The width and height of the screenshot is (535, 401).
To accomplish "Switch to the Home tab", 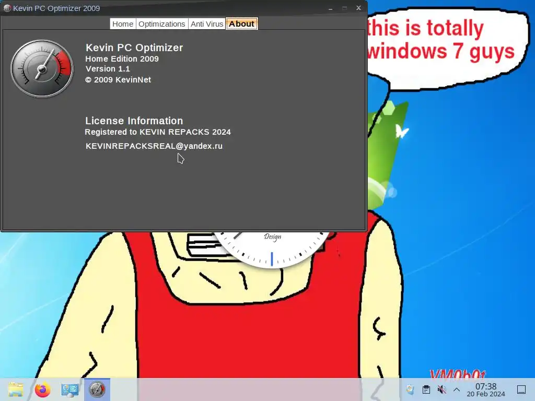I will [x=123, y=24].
